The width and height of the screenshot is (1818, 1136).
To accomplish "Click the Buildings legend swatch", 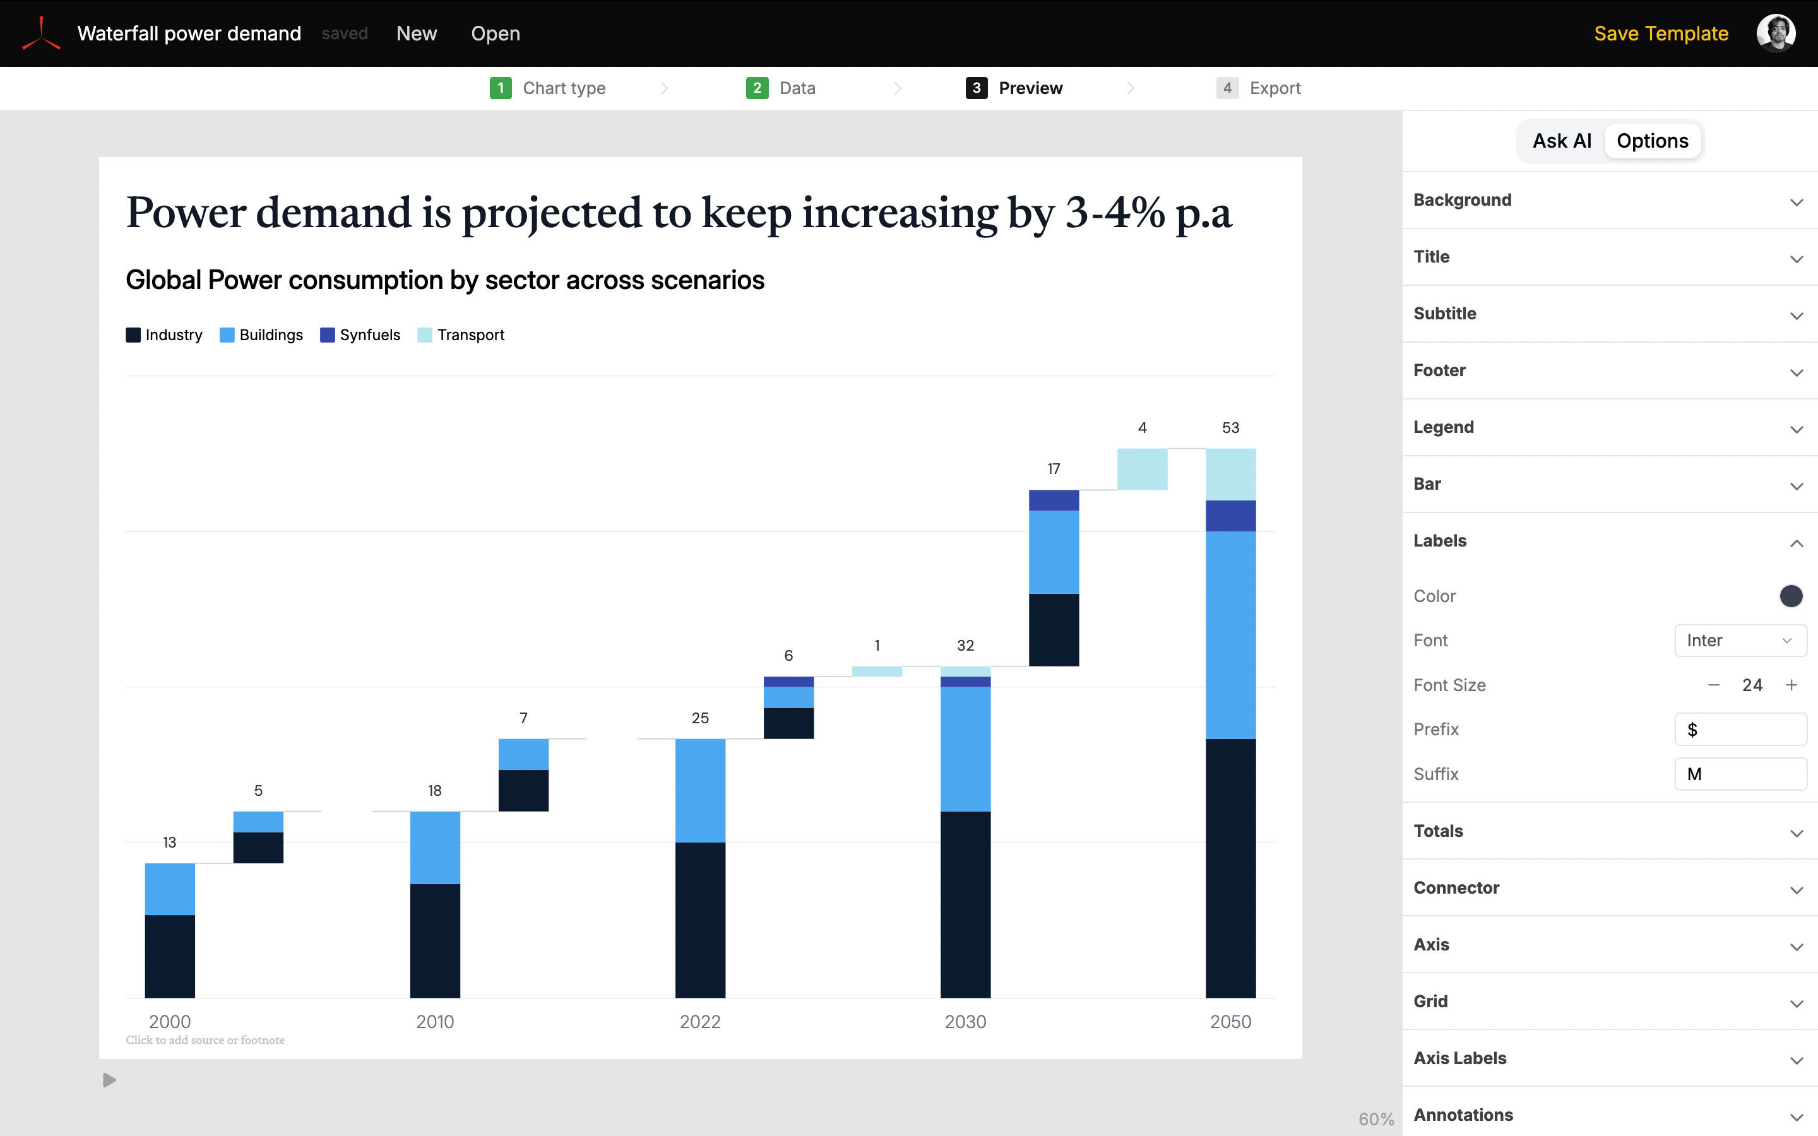I will pos(227,335).
